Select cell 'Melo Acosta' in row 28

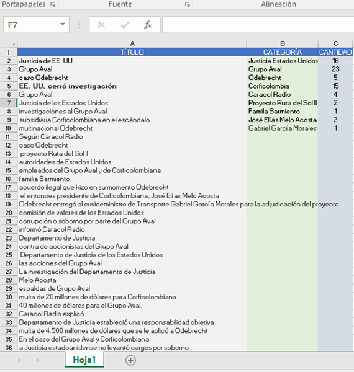(x=132, y=280)
